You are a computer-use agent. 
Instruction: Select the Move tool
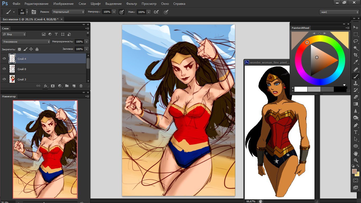click(356, 27)
